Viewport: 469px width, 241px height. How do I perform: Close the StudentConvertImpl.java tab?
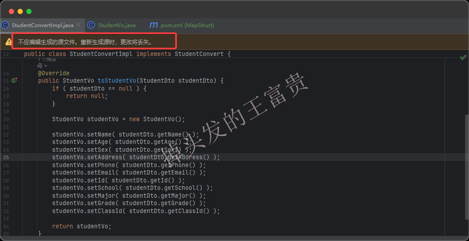click(x=78, y=25)
